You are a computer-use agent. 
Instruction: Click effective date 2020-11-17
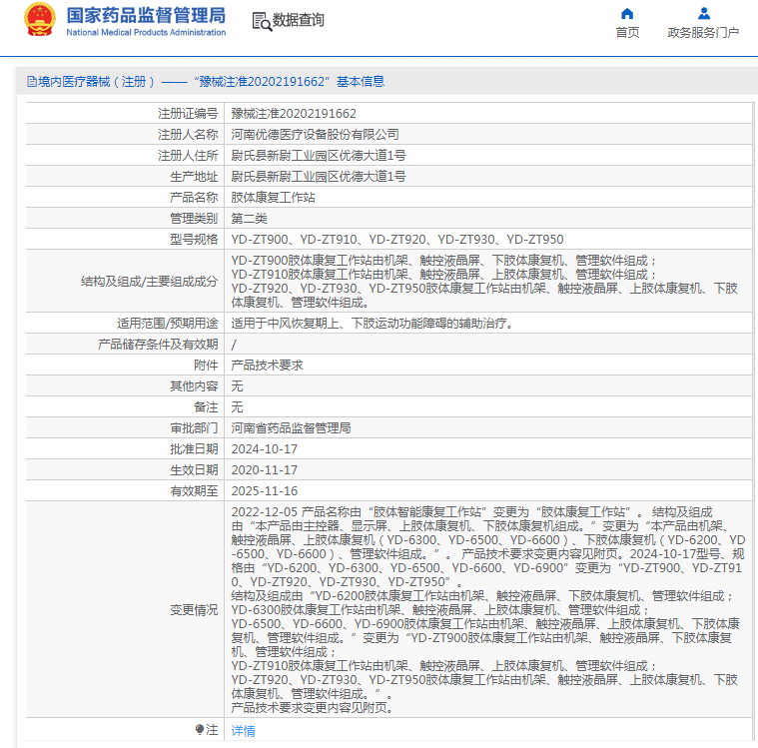(265, 470)
